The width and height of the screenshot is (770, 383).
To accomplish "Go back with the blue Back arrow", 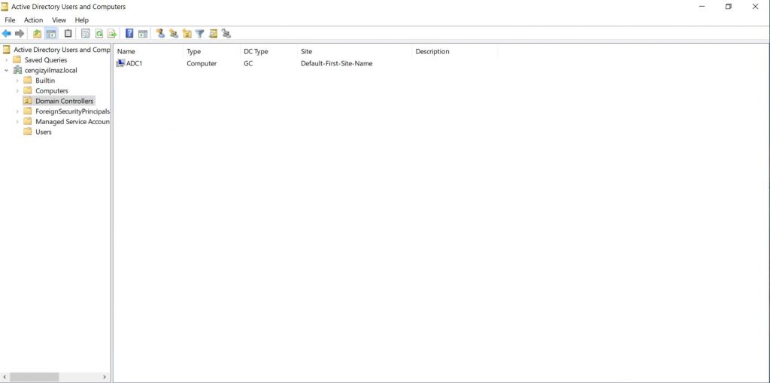I will point(6,33).
